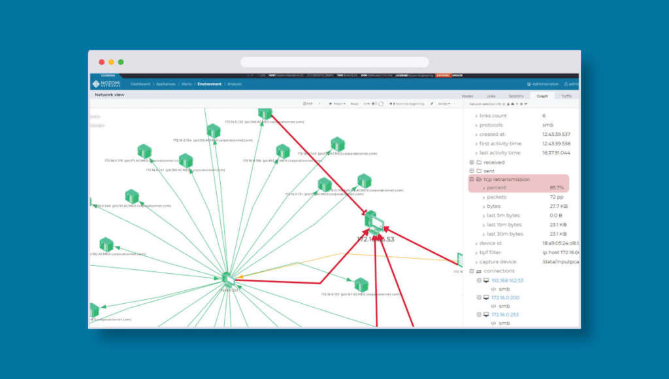Select the 172.16.0.151 server node
669x379 pixels.
click(x=325, y=184)
